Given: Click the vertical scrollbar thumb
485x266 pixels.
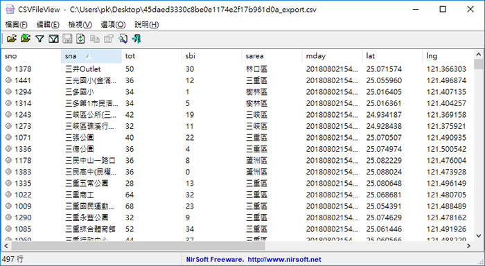Looking at the screenshot, I should 479,64.
